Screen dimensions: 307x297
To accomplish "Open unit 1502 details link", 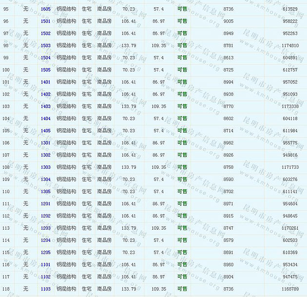I will click(45, 34).
